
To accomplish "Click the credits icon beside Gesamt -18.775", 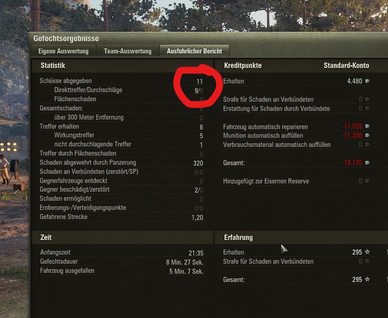I will click(367, 163).
